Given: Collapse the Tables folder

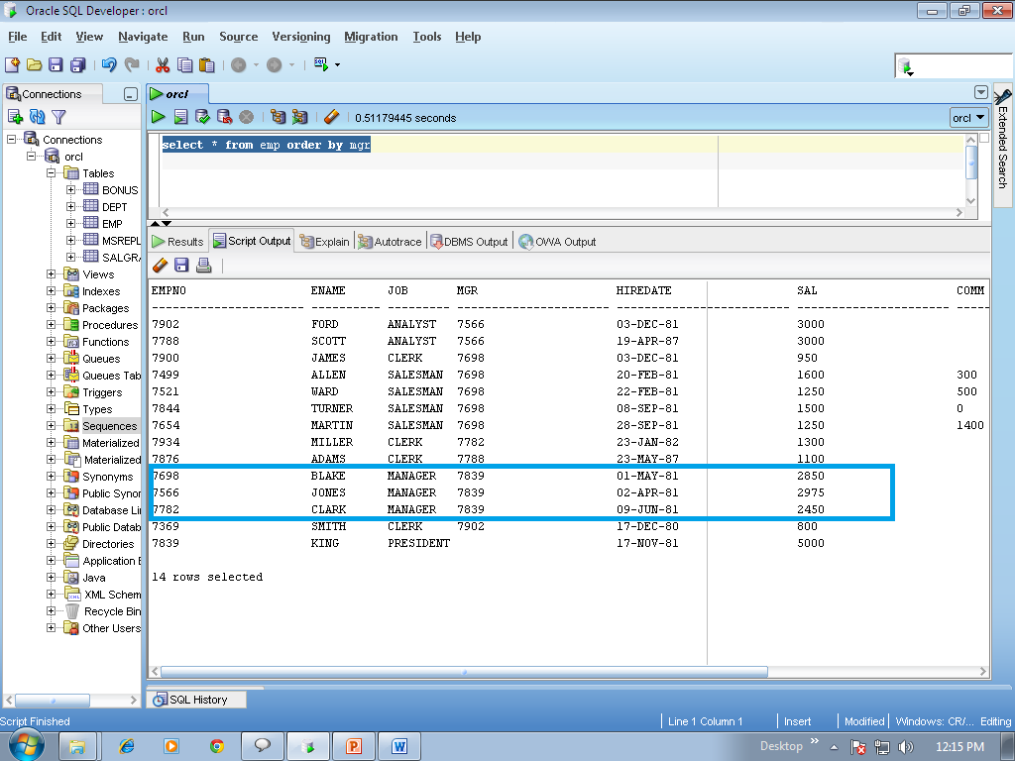Looking at the screenshot, I should pyautogui.click(x=52, y=173).
